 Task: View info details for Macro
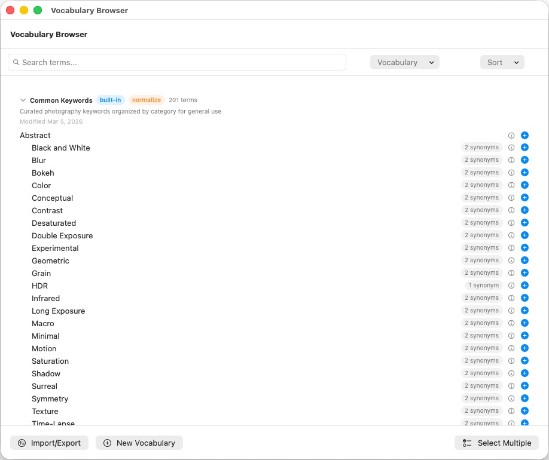[x=511, y=323]
